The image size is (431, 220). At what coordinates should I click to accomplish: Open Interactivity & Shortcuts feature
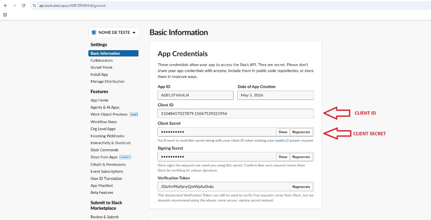[x=111, y=143]
